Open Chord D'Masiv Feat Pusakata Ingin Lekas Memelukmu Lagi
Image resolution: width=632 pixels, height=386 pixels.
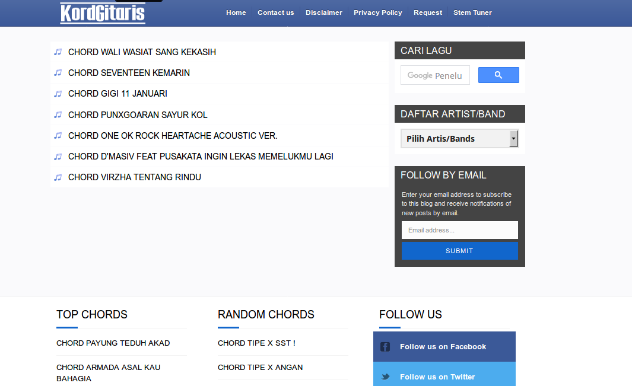click(201, 157)
